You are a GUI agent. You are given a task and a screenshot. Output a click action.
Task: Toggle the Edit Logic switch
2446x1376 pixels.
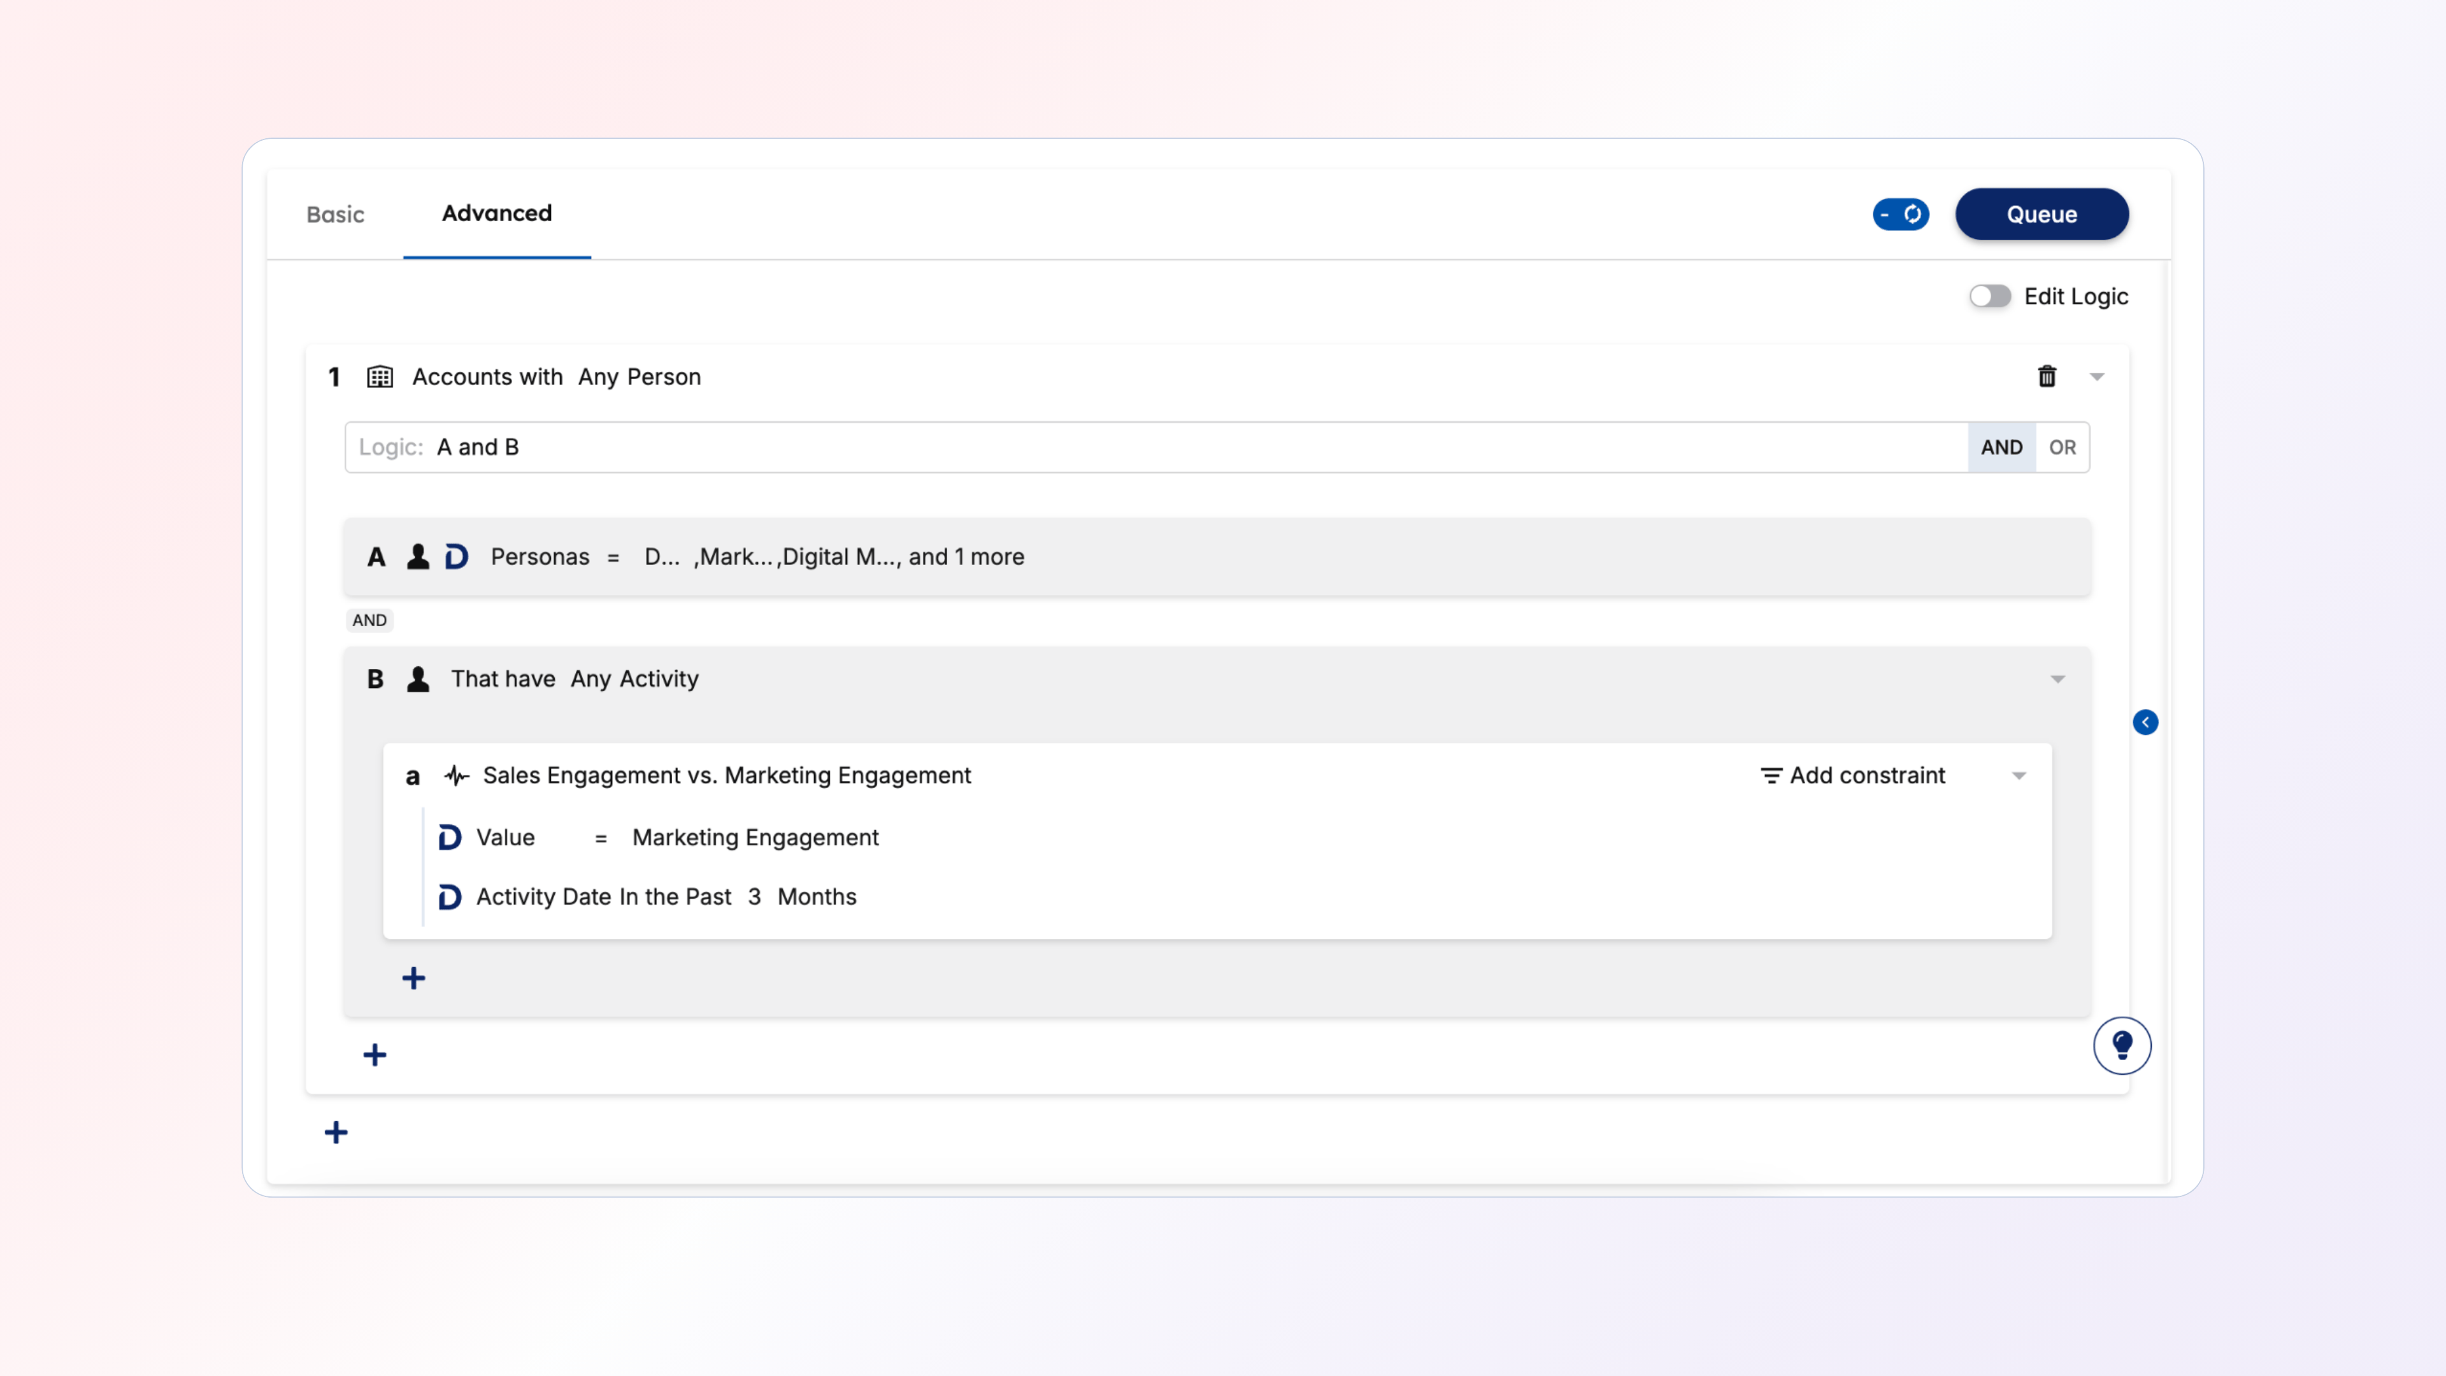coord(1989,296)
